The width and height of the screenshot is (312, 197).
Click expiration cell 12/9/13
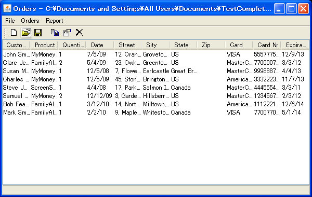click(x=295, y=54)
